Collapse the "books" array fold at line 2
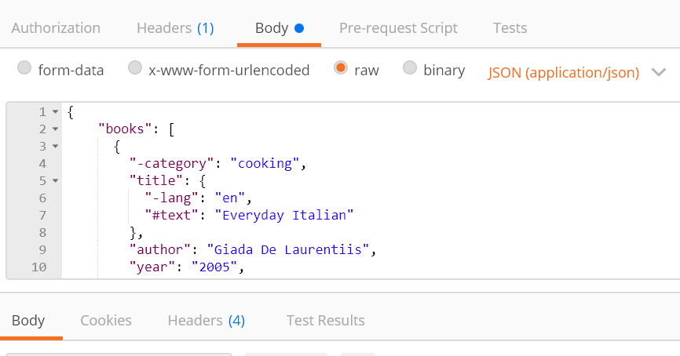This screenshot has width=680, height=356. coord(55,129)
